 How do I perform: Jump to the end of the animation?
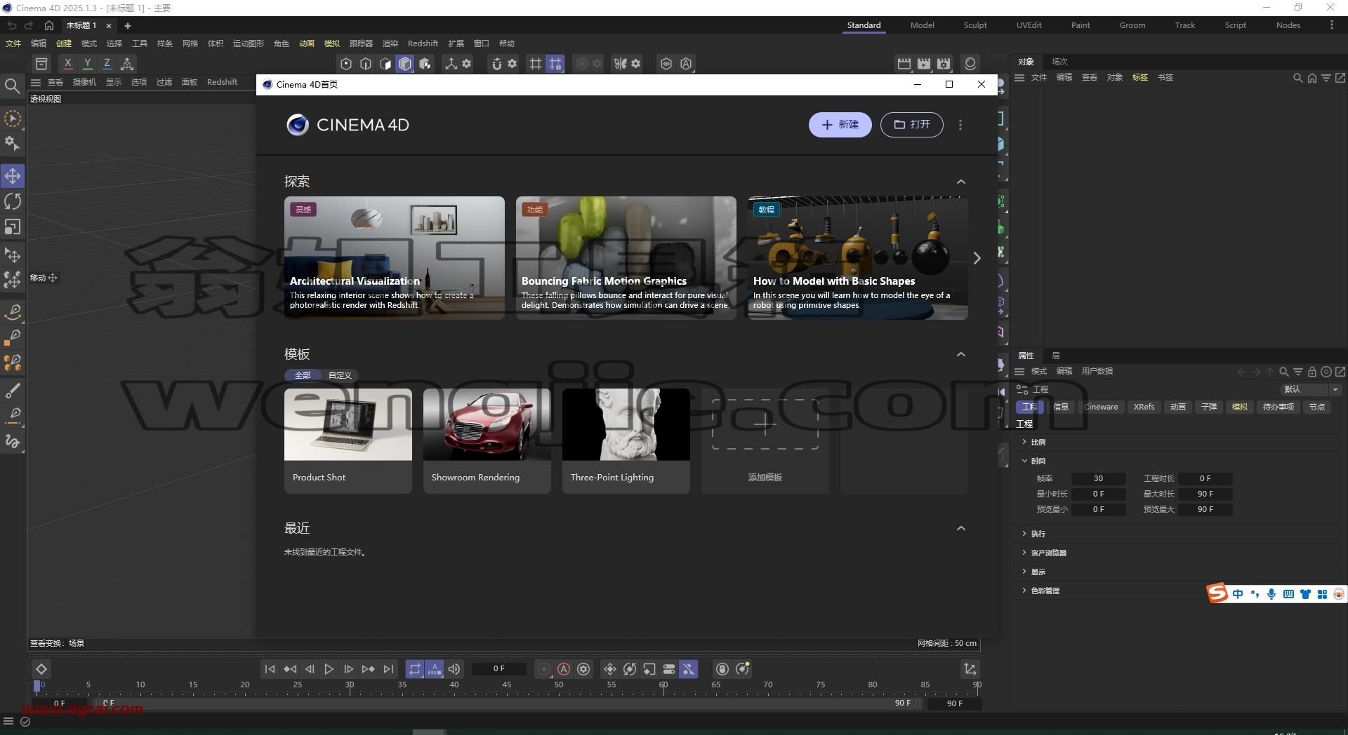388,669
